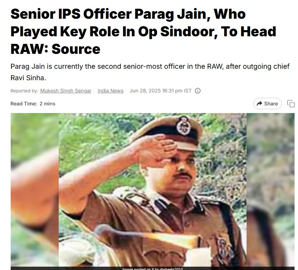This screenshot has height=270, width=298.
Task: Open the Share button
Action: [267, 103]
